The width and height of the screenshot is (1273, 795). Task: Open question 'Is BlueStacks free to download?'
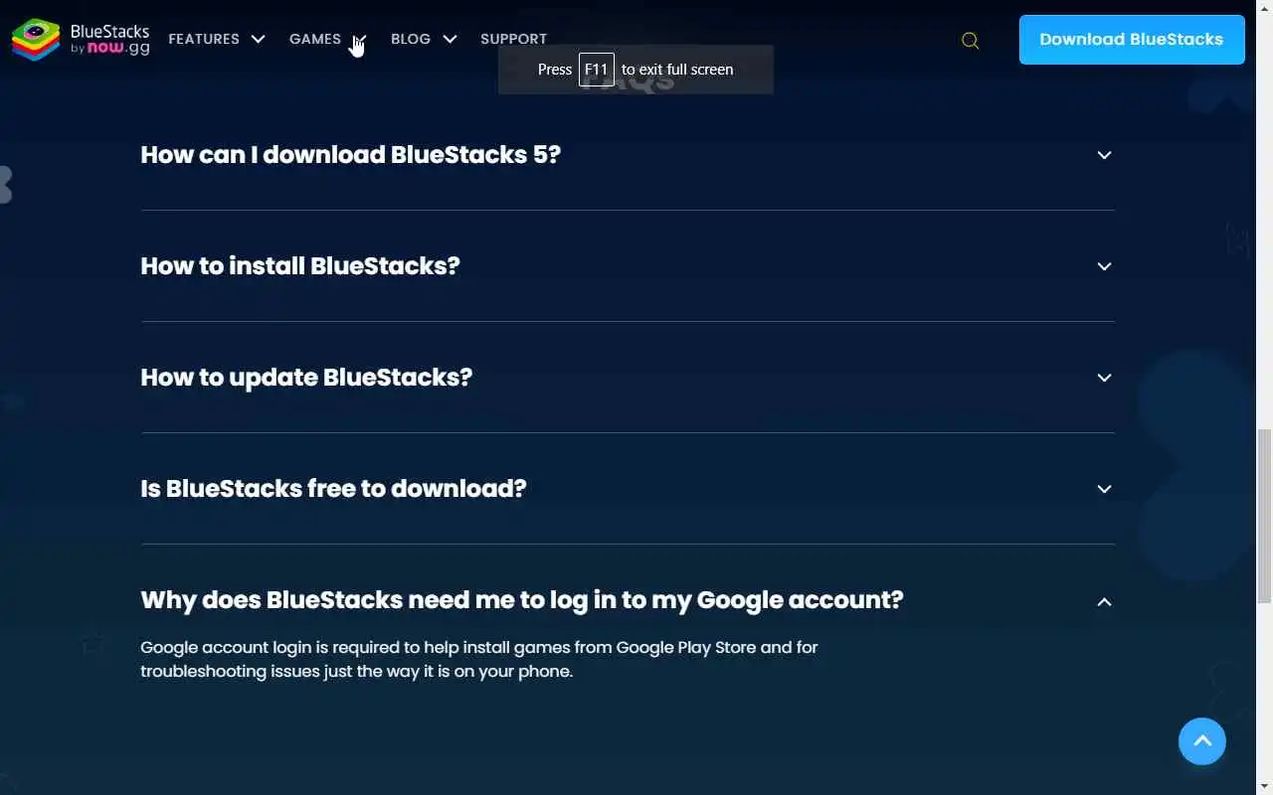point(333,489)
